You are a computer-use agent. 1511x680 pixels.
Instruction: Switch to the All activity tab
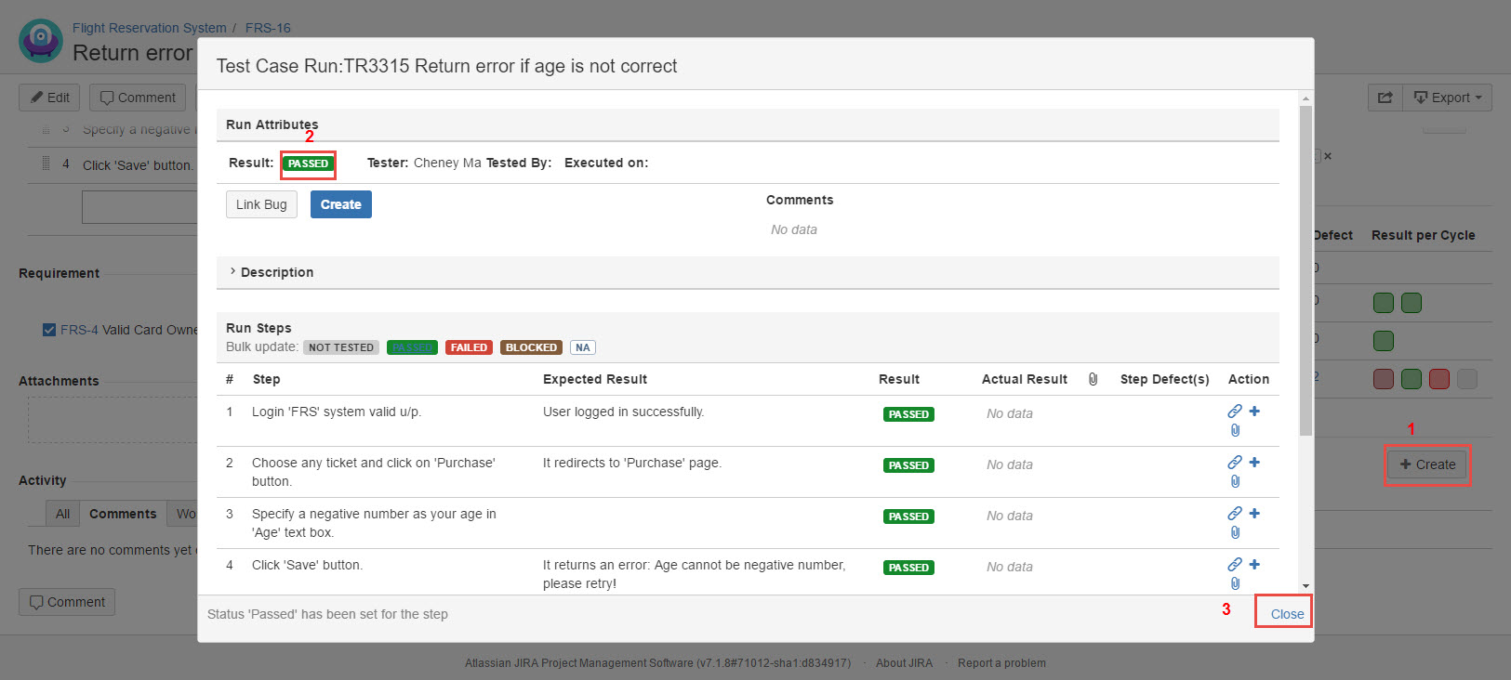[x=62, y=514]
